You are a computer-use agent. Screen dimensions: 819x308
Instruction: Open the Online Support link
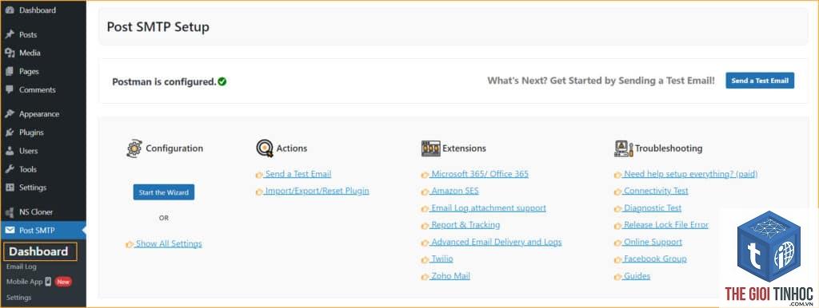pos(653,242)
